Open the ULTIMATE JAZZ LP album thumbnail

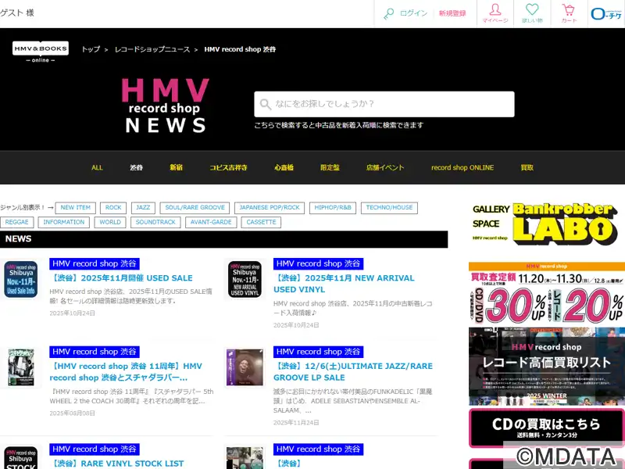pos(245,367)
